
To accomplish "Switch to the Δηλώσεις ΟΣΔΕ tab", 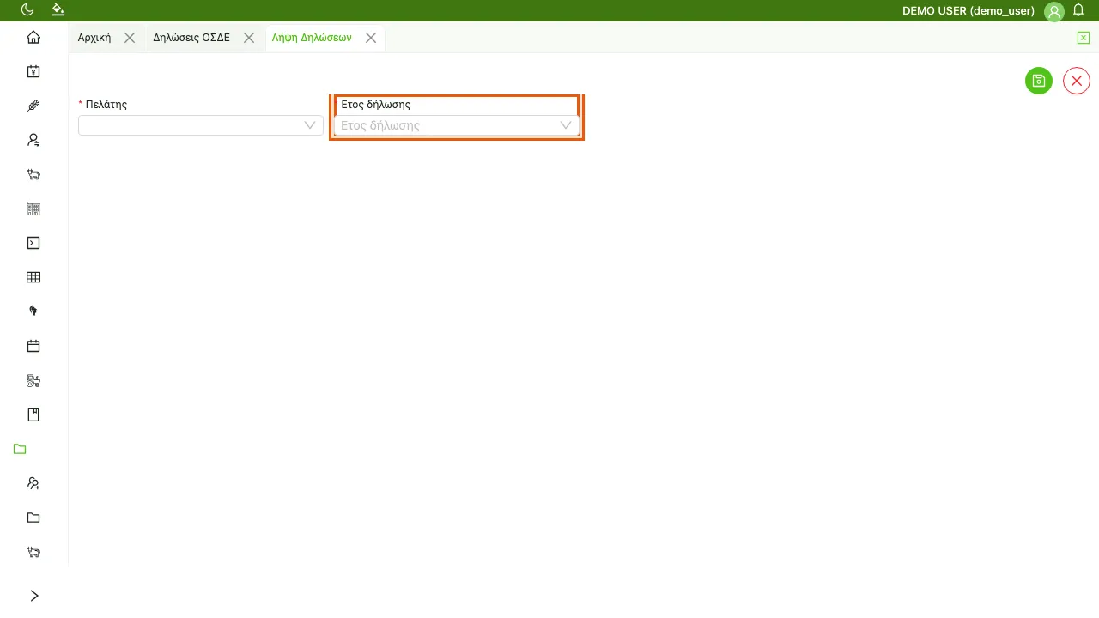I will [x=191, y=38].
